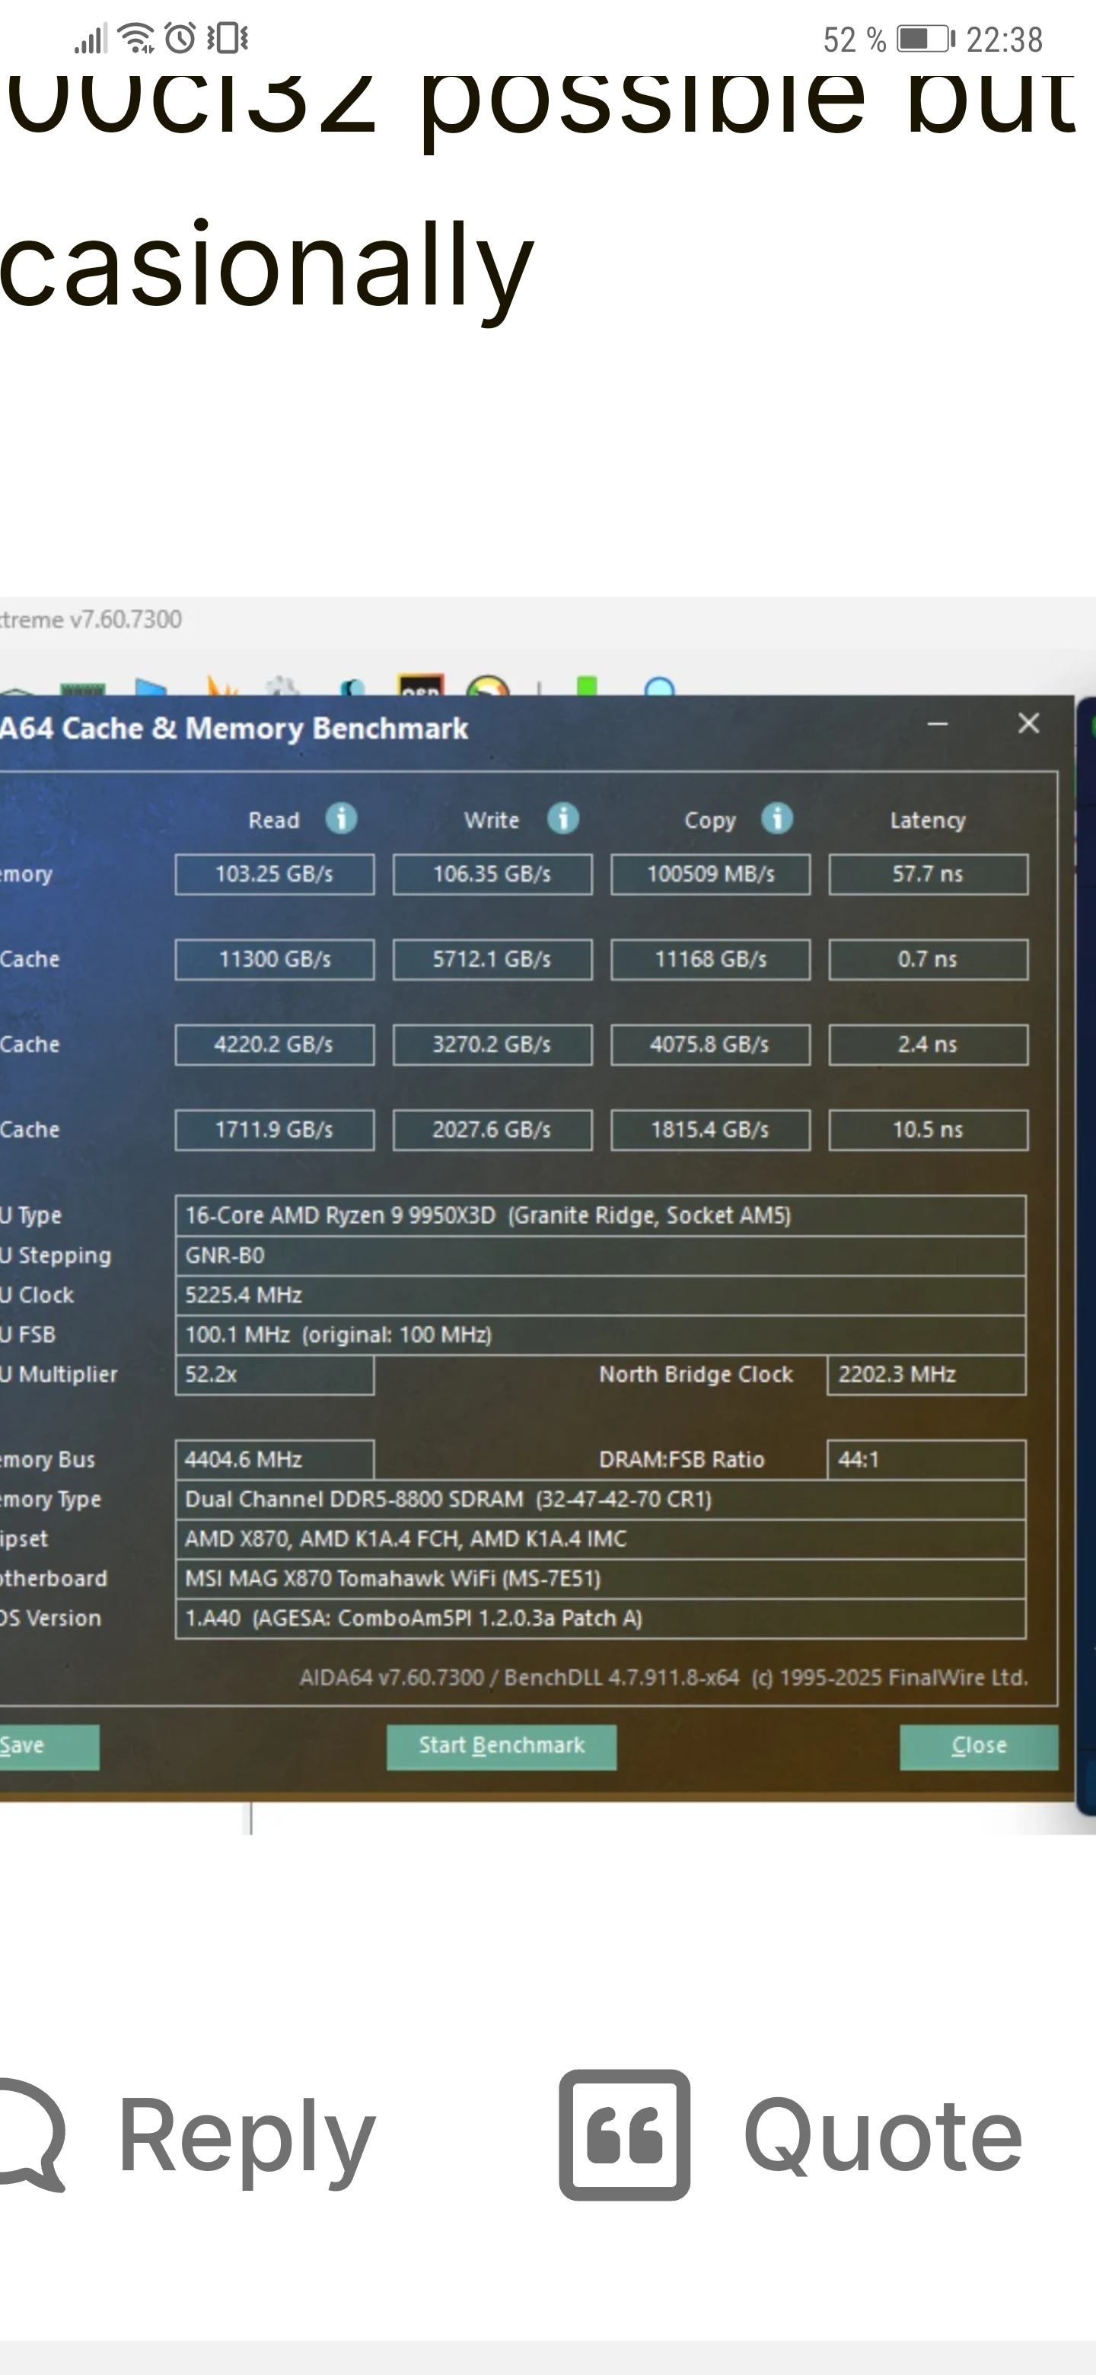Click the AIDA64 version footer text
The width and height of the screenshot is (1096, 2375).
(664, 1677)
